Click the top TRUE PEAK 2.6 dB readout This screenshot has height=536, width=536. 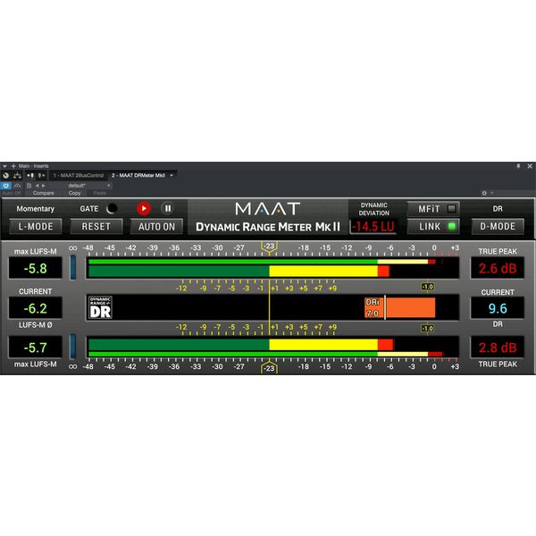(x=498, y=268)
